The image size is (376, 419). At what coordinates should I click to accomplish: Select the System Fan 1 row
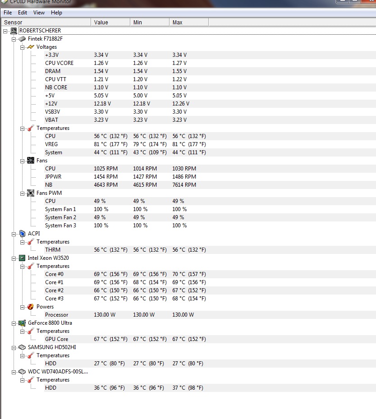click(210, 209)
